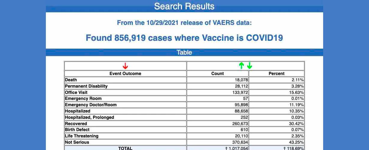Select the Hospitalized, Prolonged row label
369x150 pixels.
pos(90,117)
